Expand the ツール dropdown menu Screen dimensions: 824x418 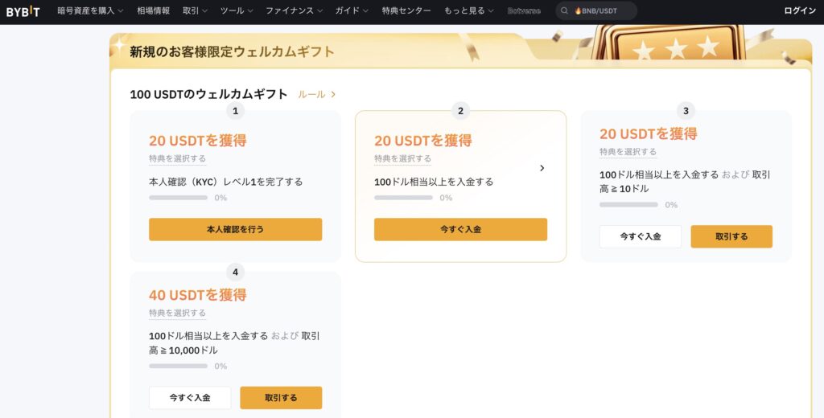237,11
